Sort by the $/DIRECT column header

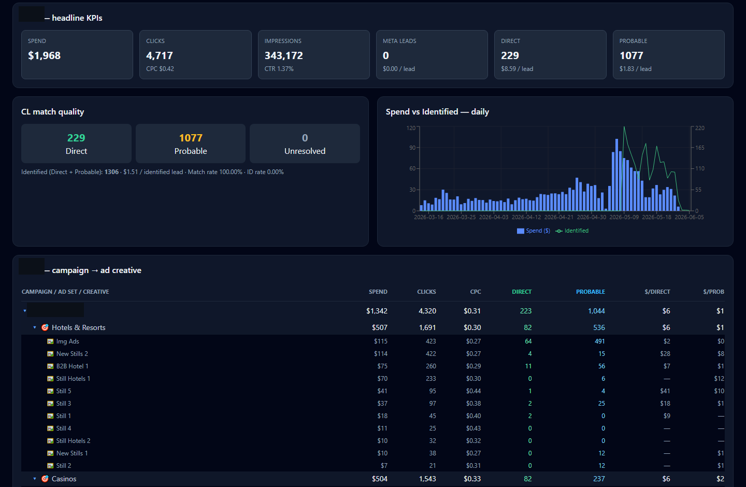point(657,292)
